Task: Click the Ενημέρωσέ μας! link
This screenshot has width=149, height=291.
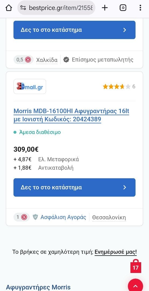Action: 116,252
